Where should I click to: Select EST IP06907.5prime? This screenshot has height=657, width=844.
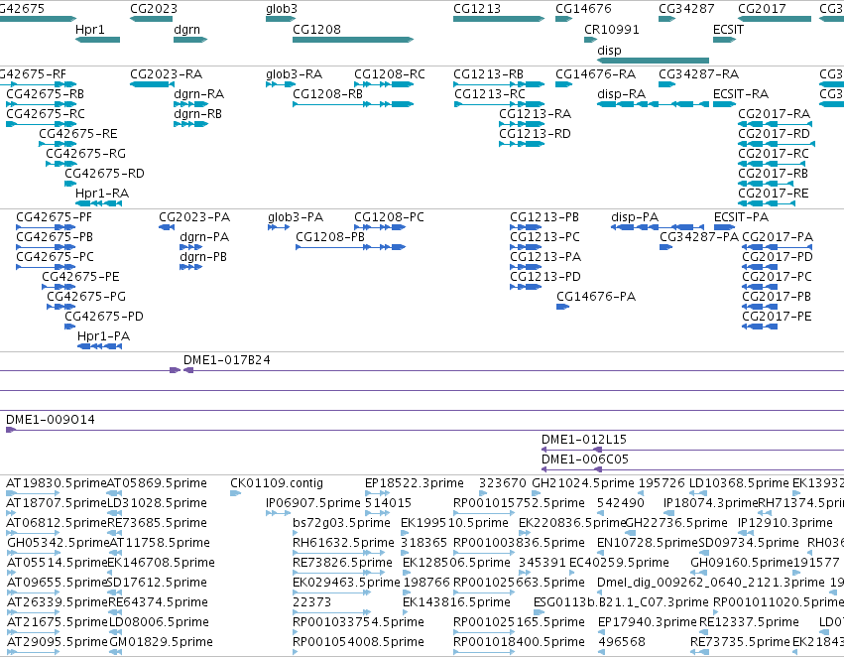click(x=313, y=503)
